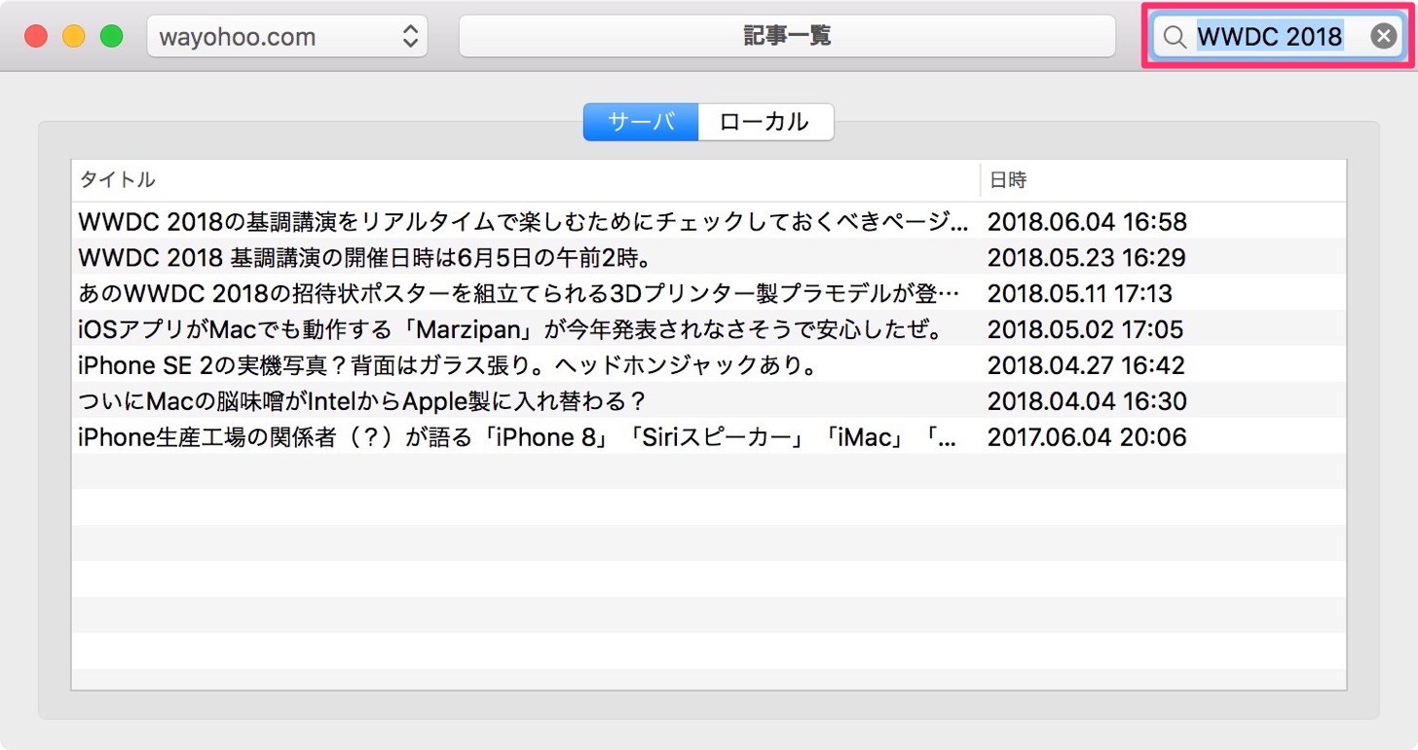Screen dimensions: 1418x750
Task: Click the 2018.06.04 16:58 date cell
Action: click(1087, 221)
